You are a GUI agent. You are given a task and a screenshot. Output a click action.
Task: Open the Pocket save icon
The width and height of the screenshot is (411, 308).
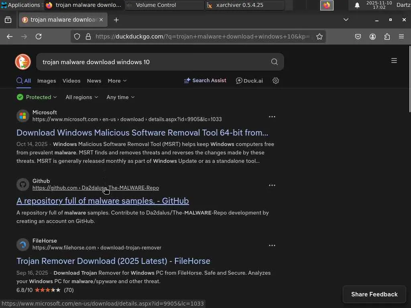[358, 36]
